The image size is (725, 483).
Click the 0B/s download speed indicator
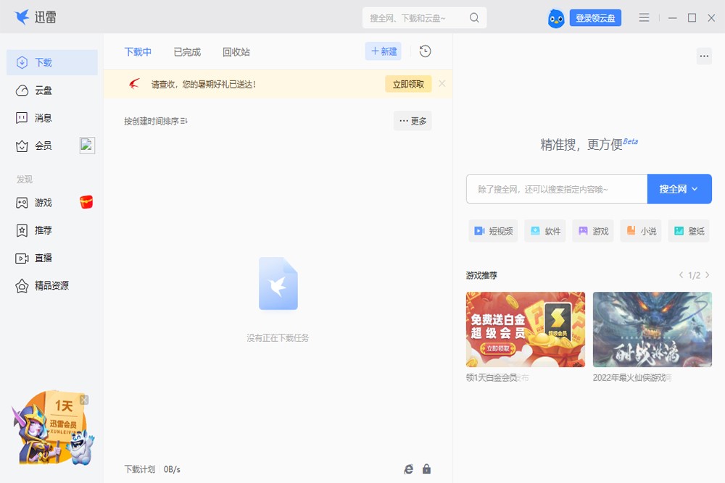[172, 469]
